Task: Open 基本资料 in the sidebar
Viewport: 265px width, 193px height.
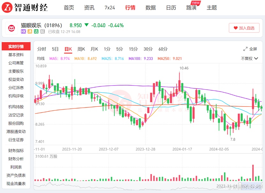Action: [x=16, y=55]
